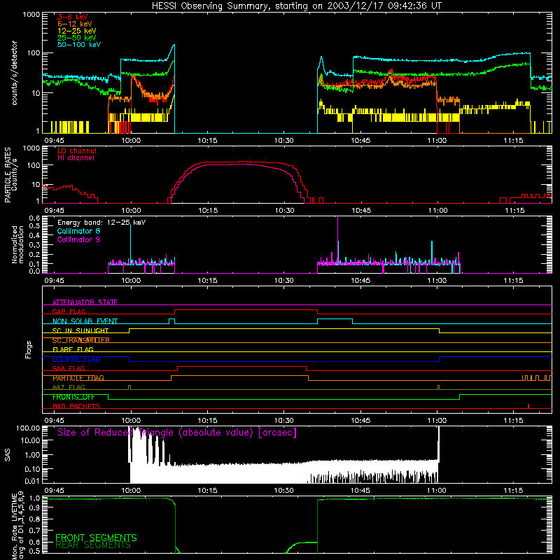Click the yellow 12-25 keV legend label
The image size is (560, 560).
(x=76, y=31)
